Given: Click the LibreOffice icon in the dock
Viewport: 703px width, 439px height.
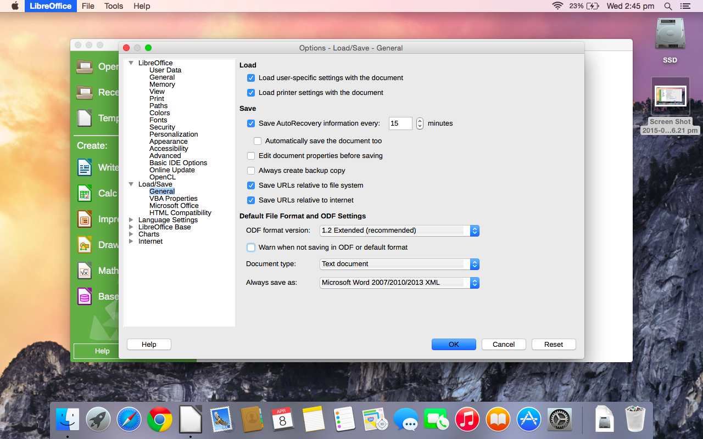Looking at the screenshot, I should [x=191, y=420].
